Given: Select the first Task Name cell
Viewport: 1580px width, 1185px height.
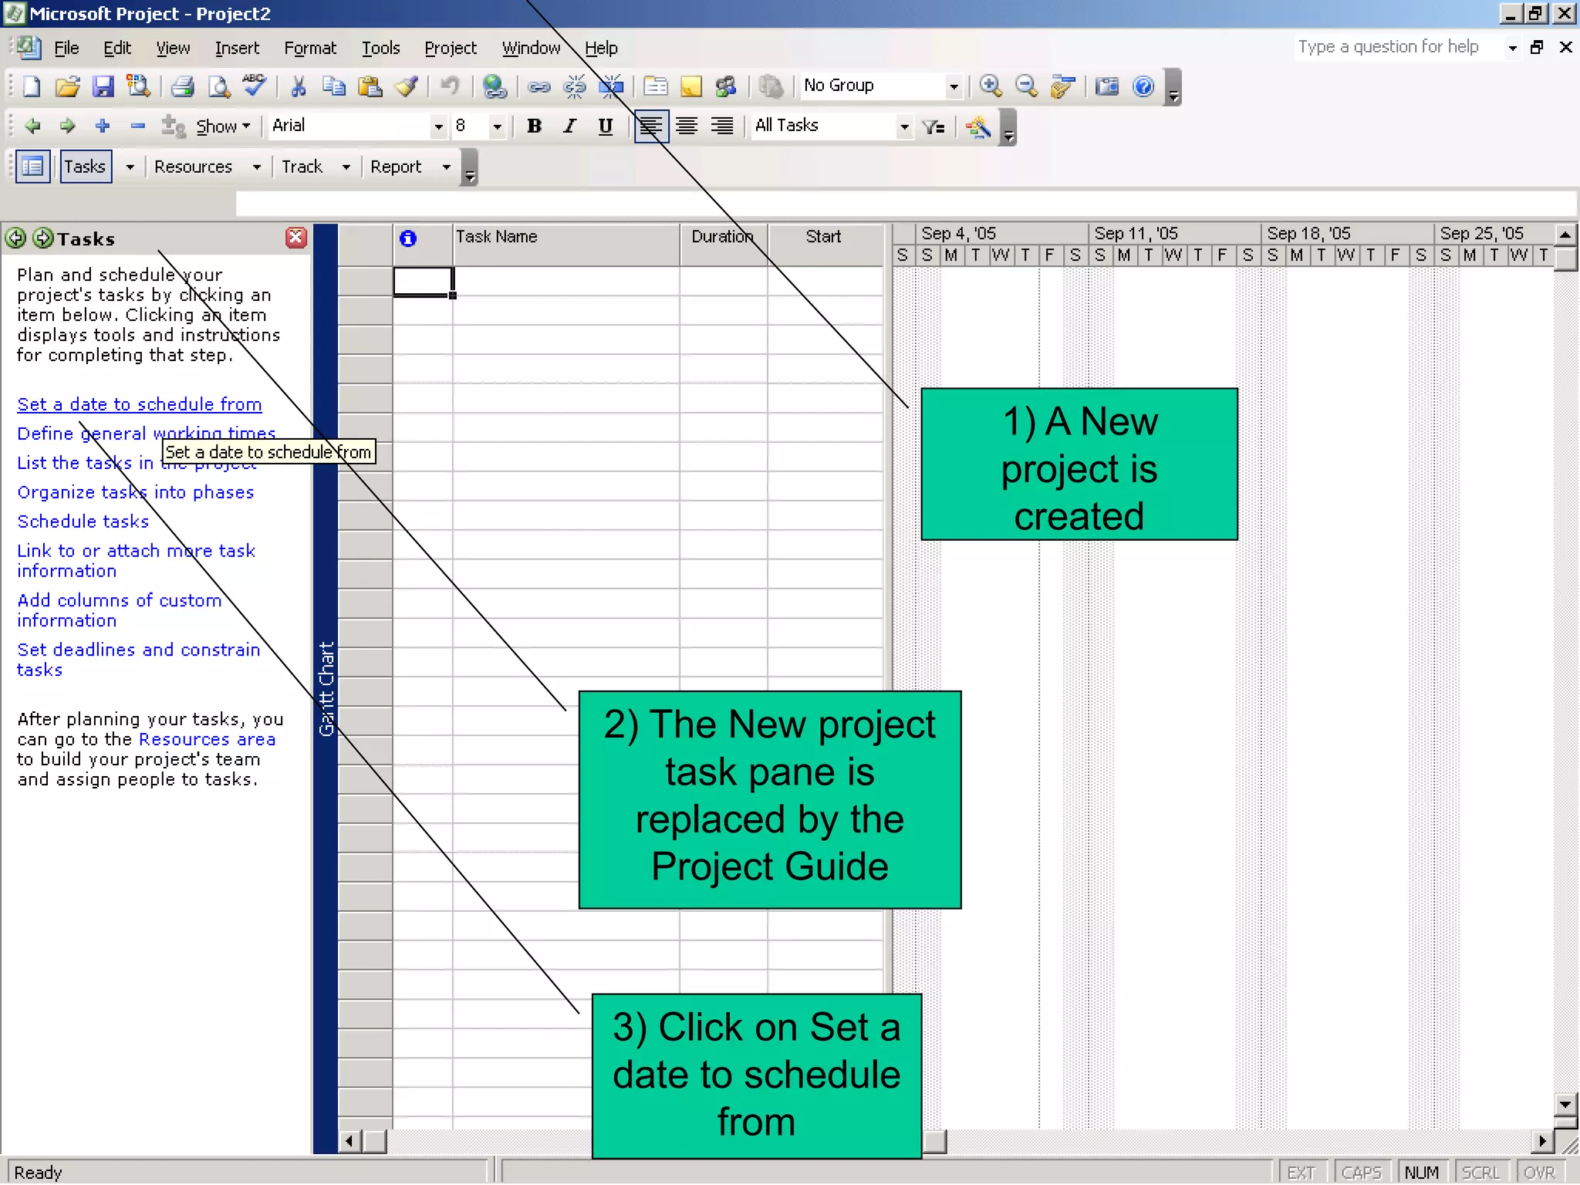Looking at the screenshot, I should tap(566, 282).
